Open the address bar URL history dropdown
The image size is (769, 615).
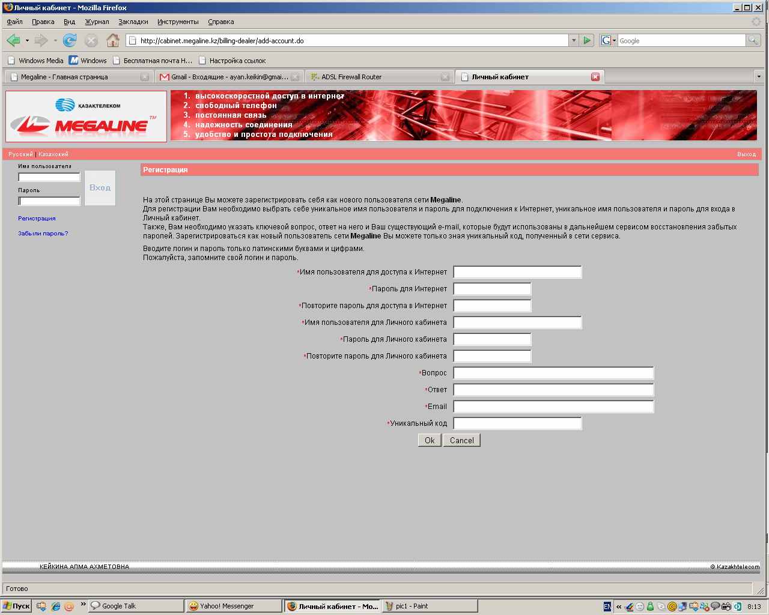pyautogui.click(x=574, y=40)
